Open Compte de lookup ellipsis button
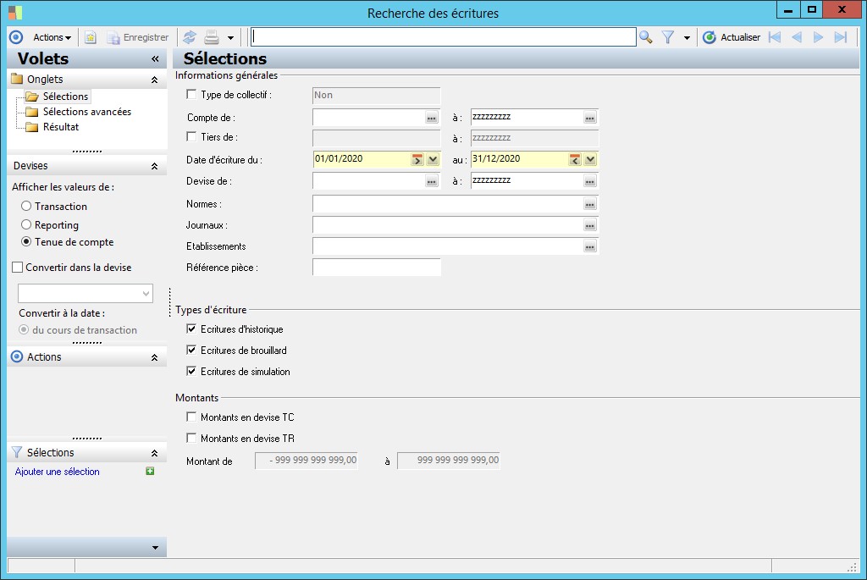This screenshot has height=580, width=867. point(432,118)
